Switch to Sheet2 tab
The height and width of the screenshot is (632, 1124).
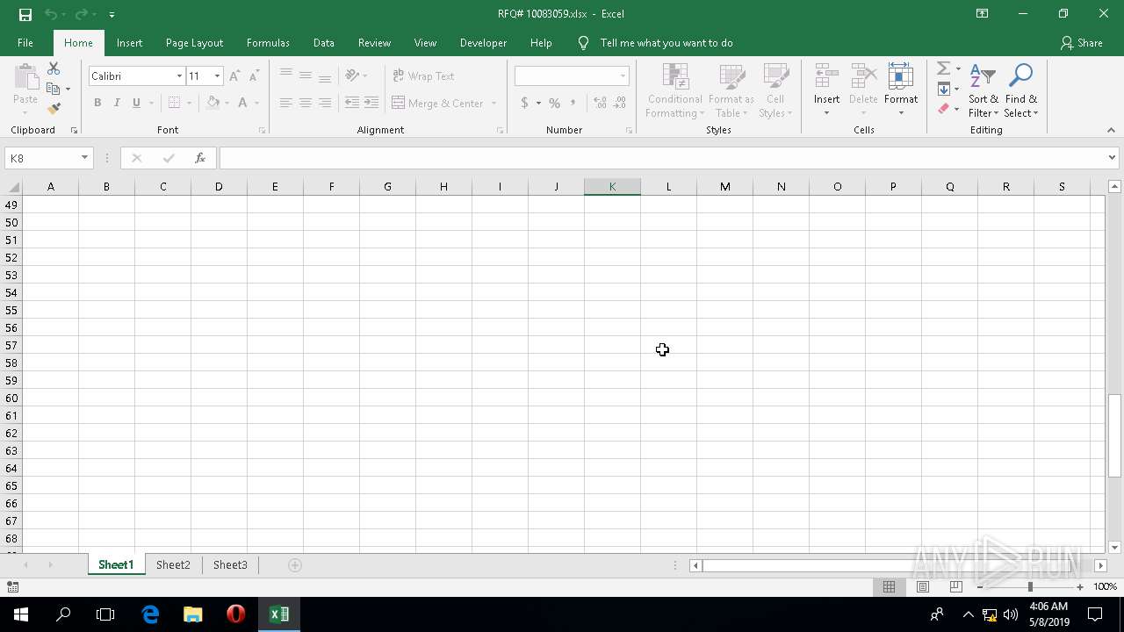point(173,565)
